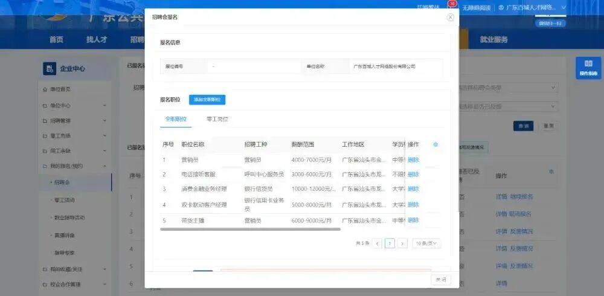The image size is (604, 296).
Task: Click the 职位名称 column header
Action: pyautogui.click(x=193, y=144)
